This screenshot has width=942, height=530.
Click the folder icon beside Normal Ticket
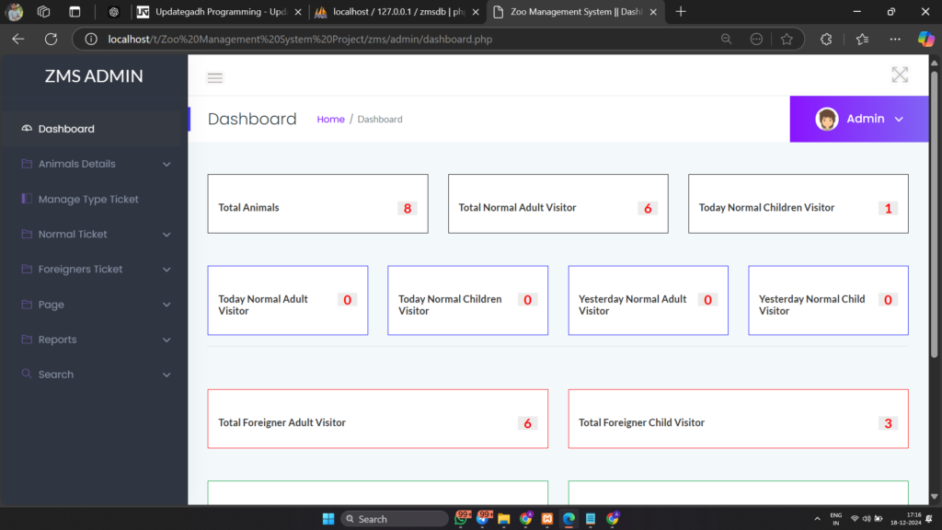(27, 234)
